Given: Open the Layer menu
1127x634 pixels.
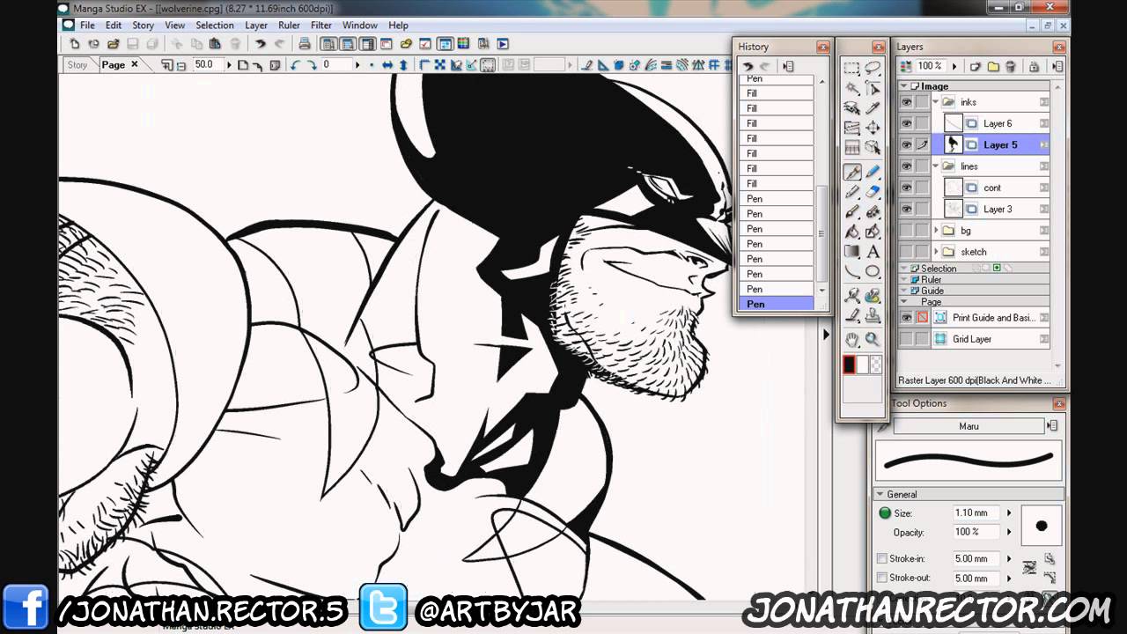Looking at the screenshot, I should coord(256,26).
